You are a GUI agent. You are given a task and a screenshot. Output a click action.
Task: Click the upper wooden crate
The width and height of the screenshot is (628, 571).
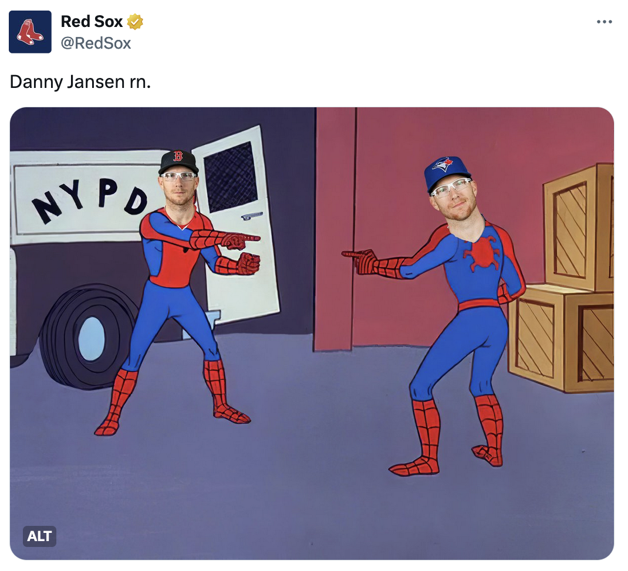pos(578,229)
